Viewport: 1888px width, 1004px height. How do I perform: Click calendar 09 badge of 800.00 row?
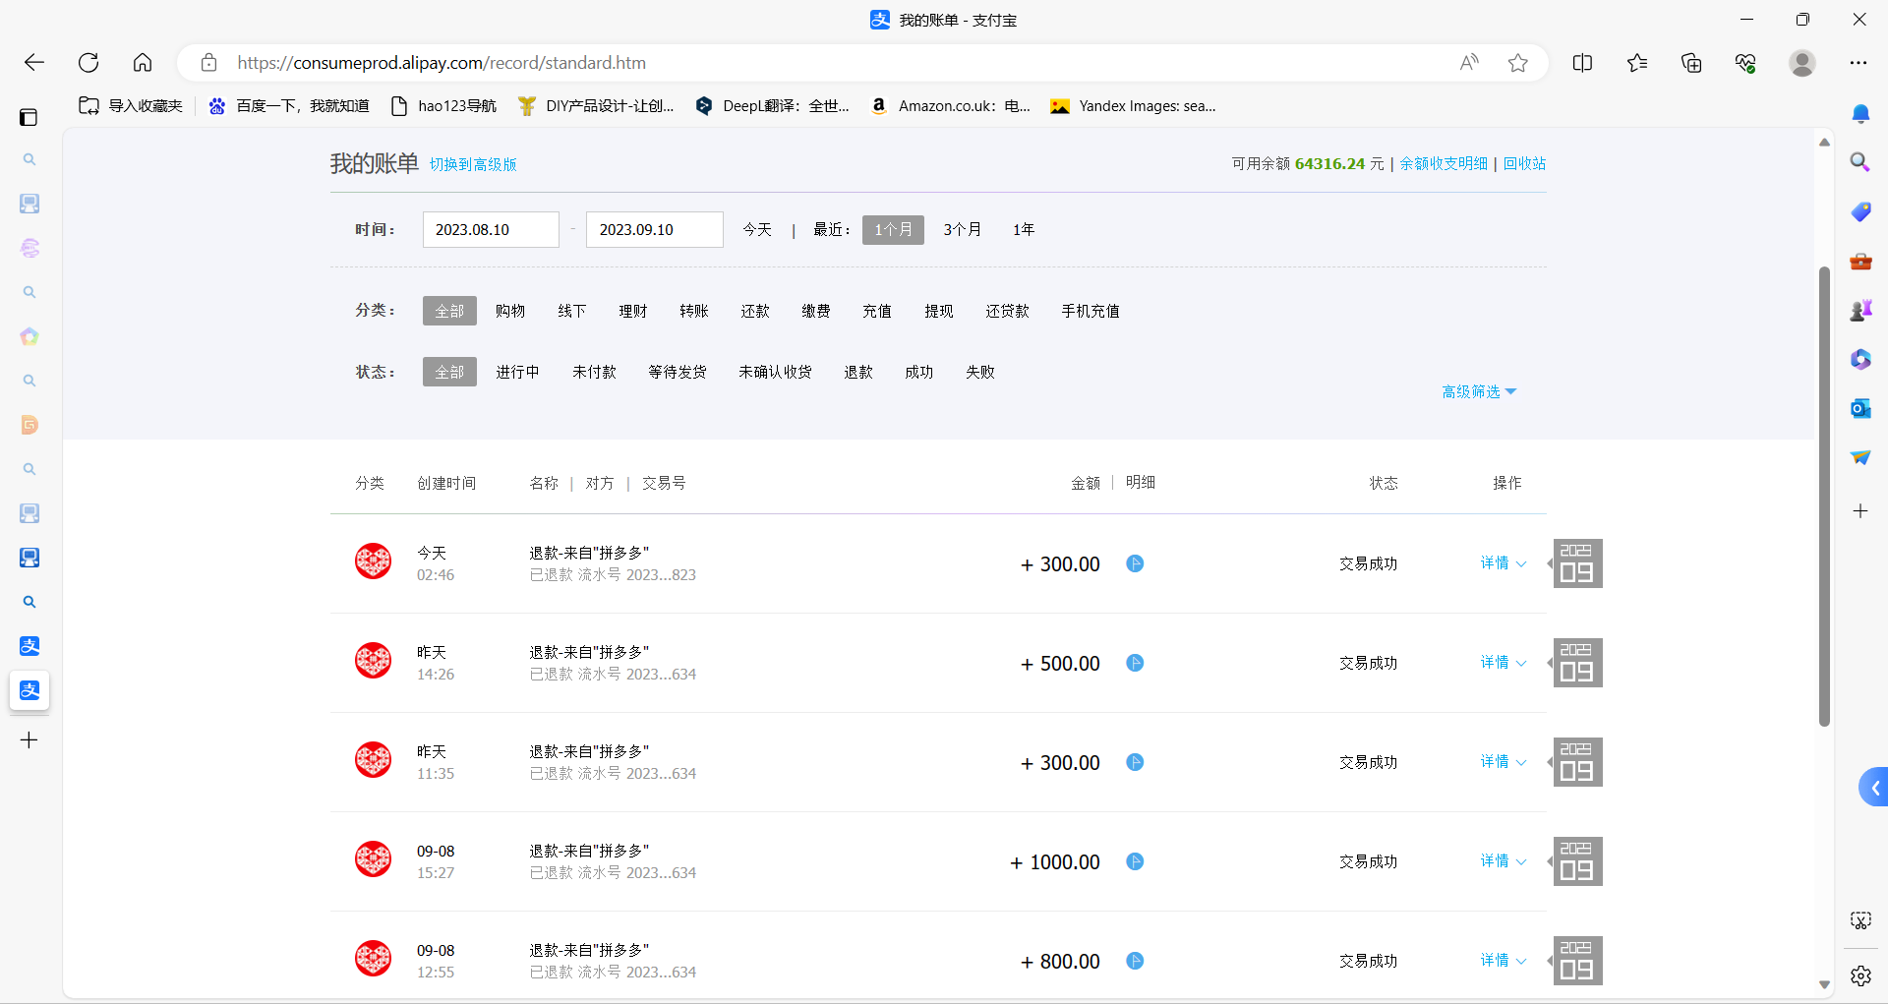(1577, 961)
